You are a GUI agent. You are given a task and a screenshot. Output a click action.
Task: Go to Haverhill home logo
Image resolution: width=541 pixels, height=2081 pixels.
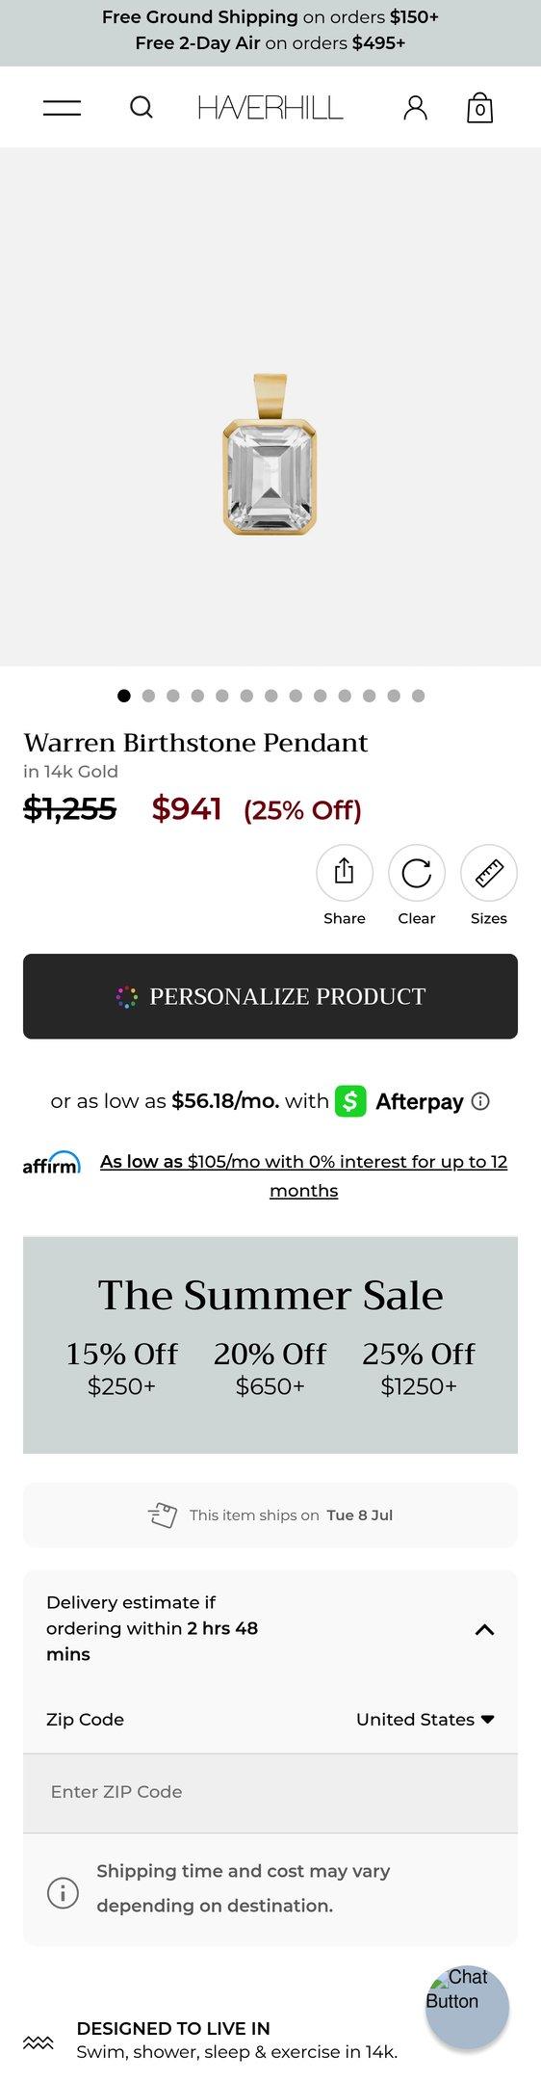tap(270, 107)
